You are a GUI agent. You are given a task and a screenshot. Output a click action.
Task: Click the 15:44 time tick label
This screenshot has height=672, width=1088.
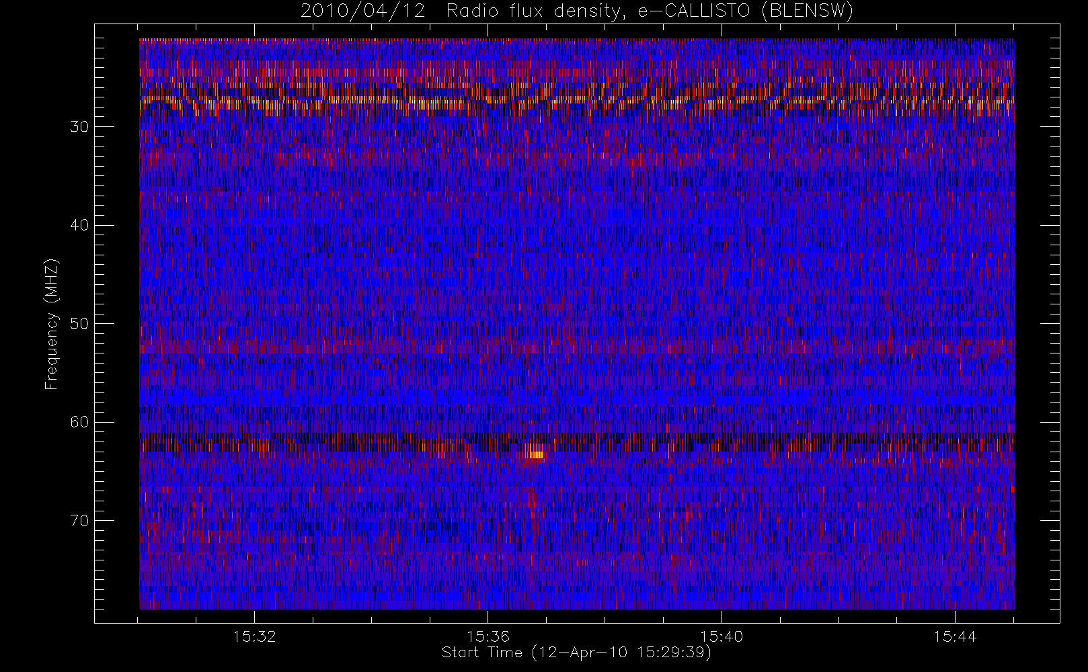click(x=955, y=636)
